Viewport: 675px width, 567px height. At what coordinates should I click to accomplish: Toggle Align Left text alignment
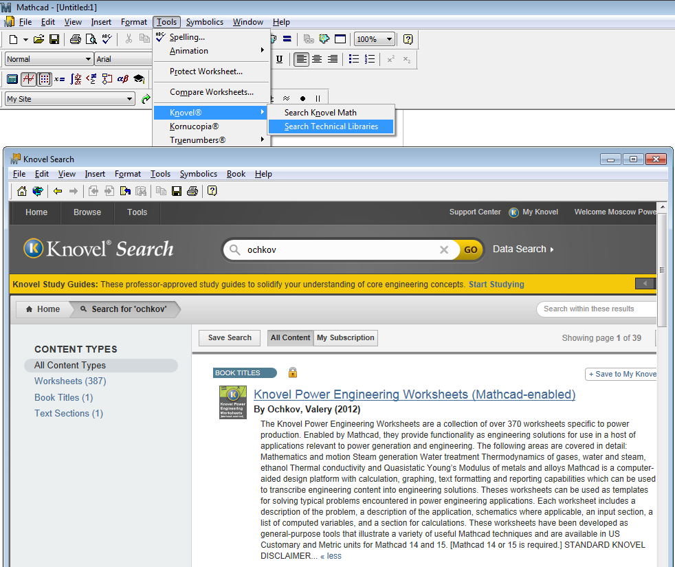pyautogui.click(x=301, y=59)
